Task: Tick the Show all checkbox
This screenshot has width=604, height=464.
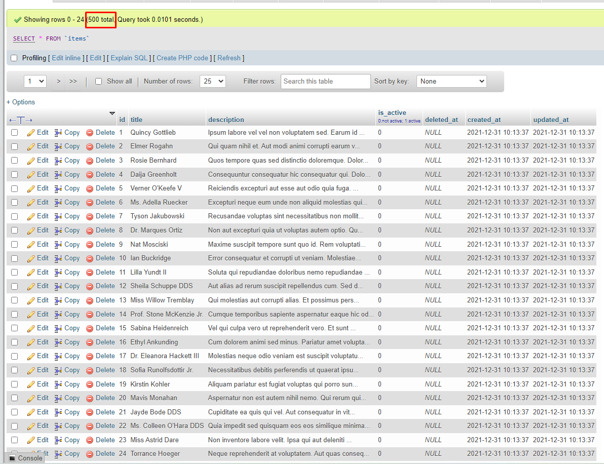Action: (x=99, y=81)
